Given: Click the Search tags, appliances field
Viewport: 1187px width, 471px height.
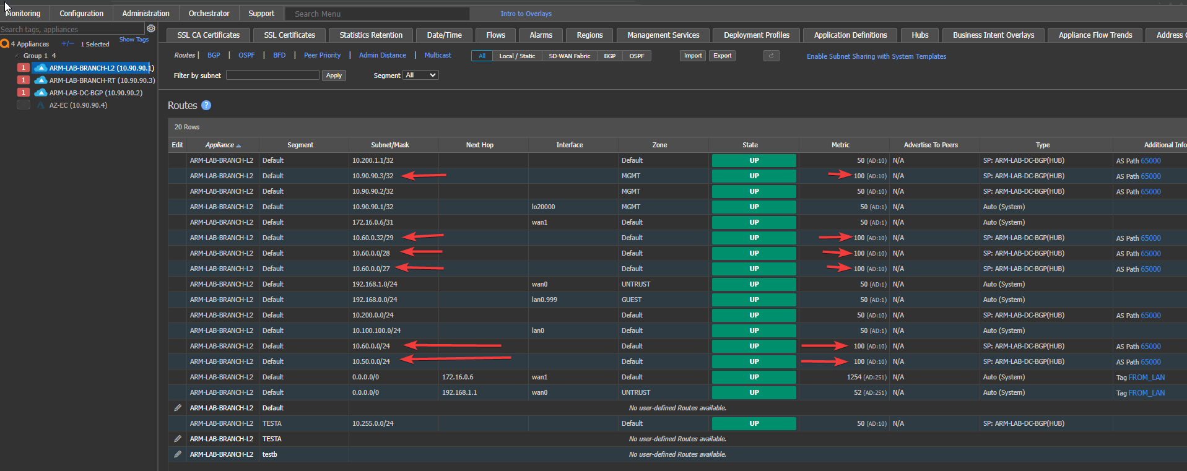Looking at the screenshot, I should [72, 29].
